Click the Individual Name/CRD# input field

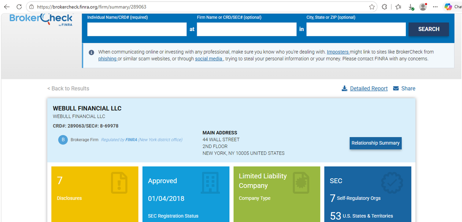click(x=137, y=29)
